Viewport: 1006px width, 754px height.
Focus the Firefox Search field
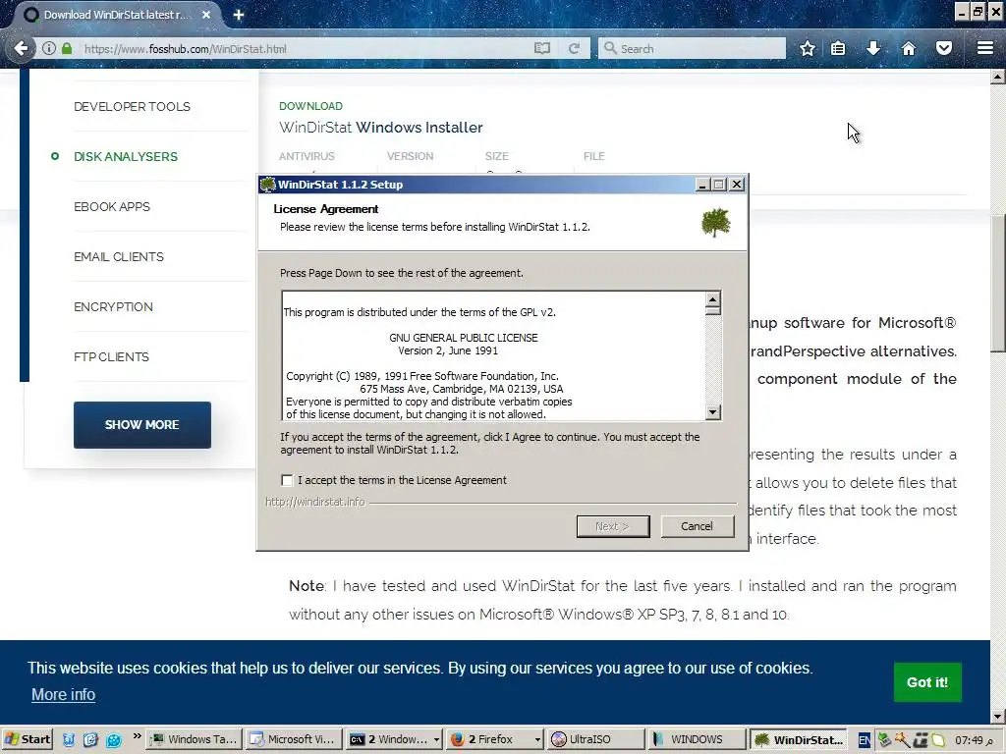pyautogui.click(x=692, y=49)
